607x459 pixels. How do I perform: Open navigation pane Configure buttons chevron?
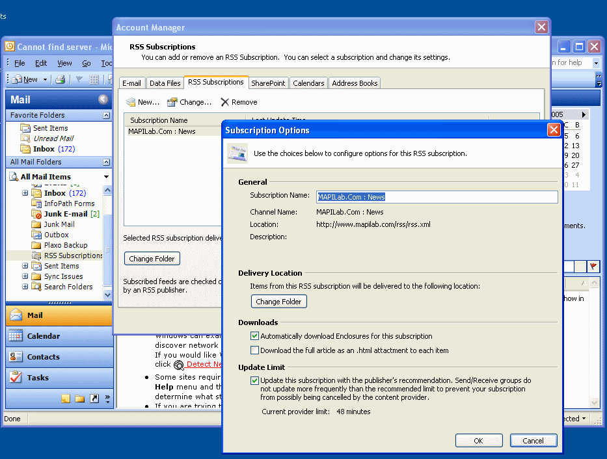point(107,399)
